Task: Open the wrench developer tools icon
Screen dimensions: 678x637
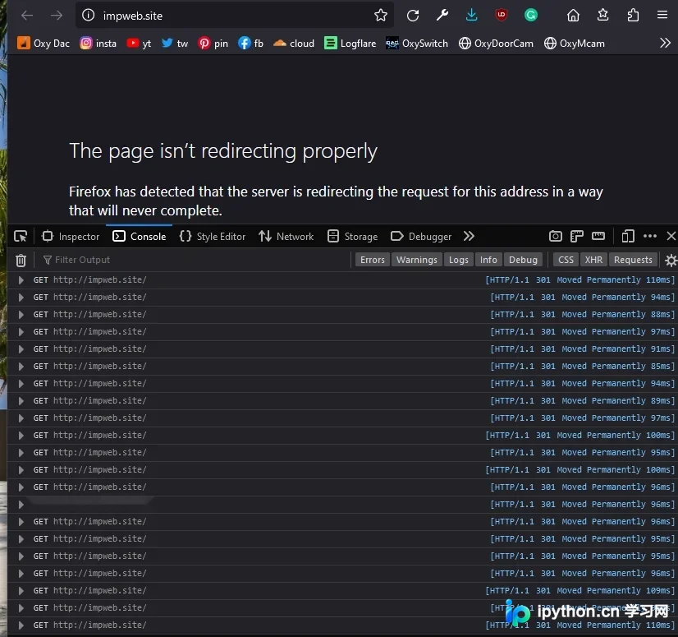Action: point(442,16)
